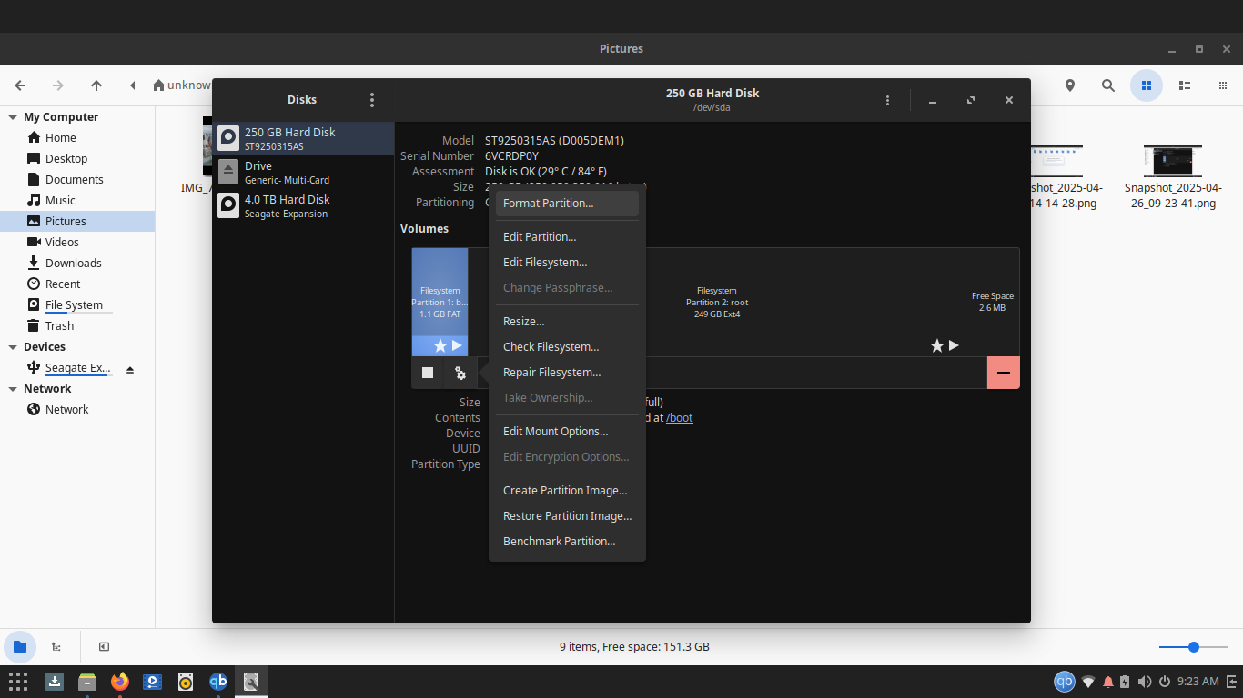Toggle icon grid view in file manager
The width and height of the screenshot is (1243, 698).
(1147, 85)
